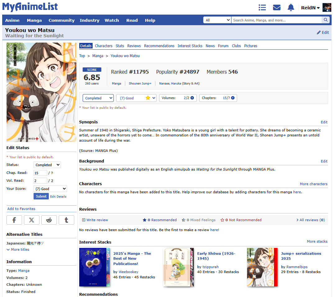The height and width of the screenshot is (297, 335).
Task: Edit the Synopsis section
Action: [324, 122]
